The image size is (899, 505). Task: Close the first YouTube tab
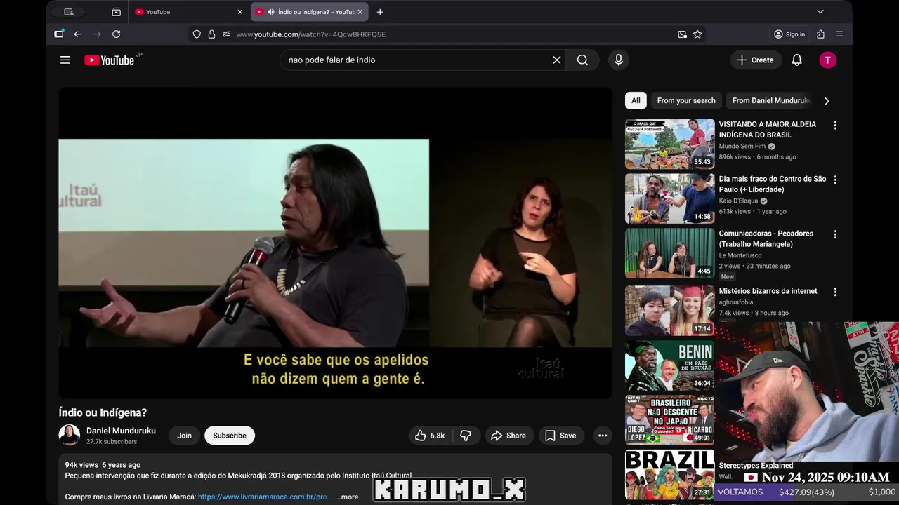point(239,12)
